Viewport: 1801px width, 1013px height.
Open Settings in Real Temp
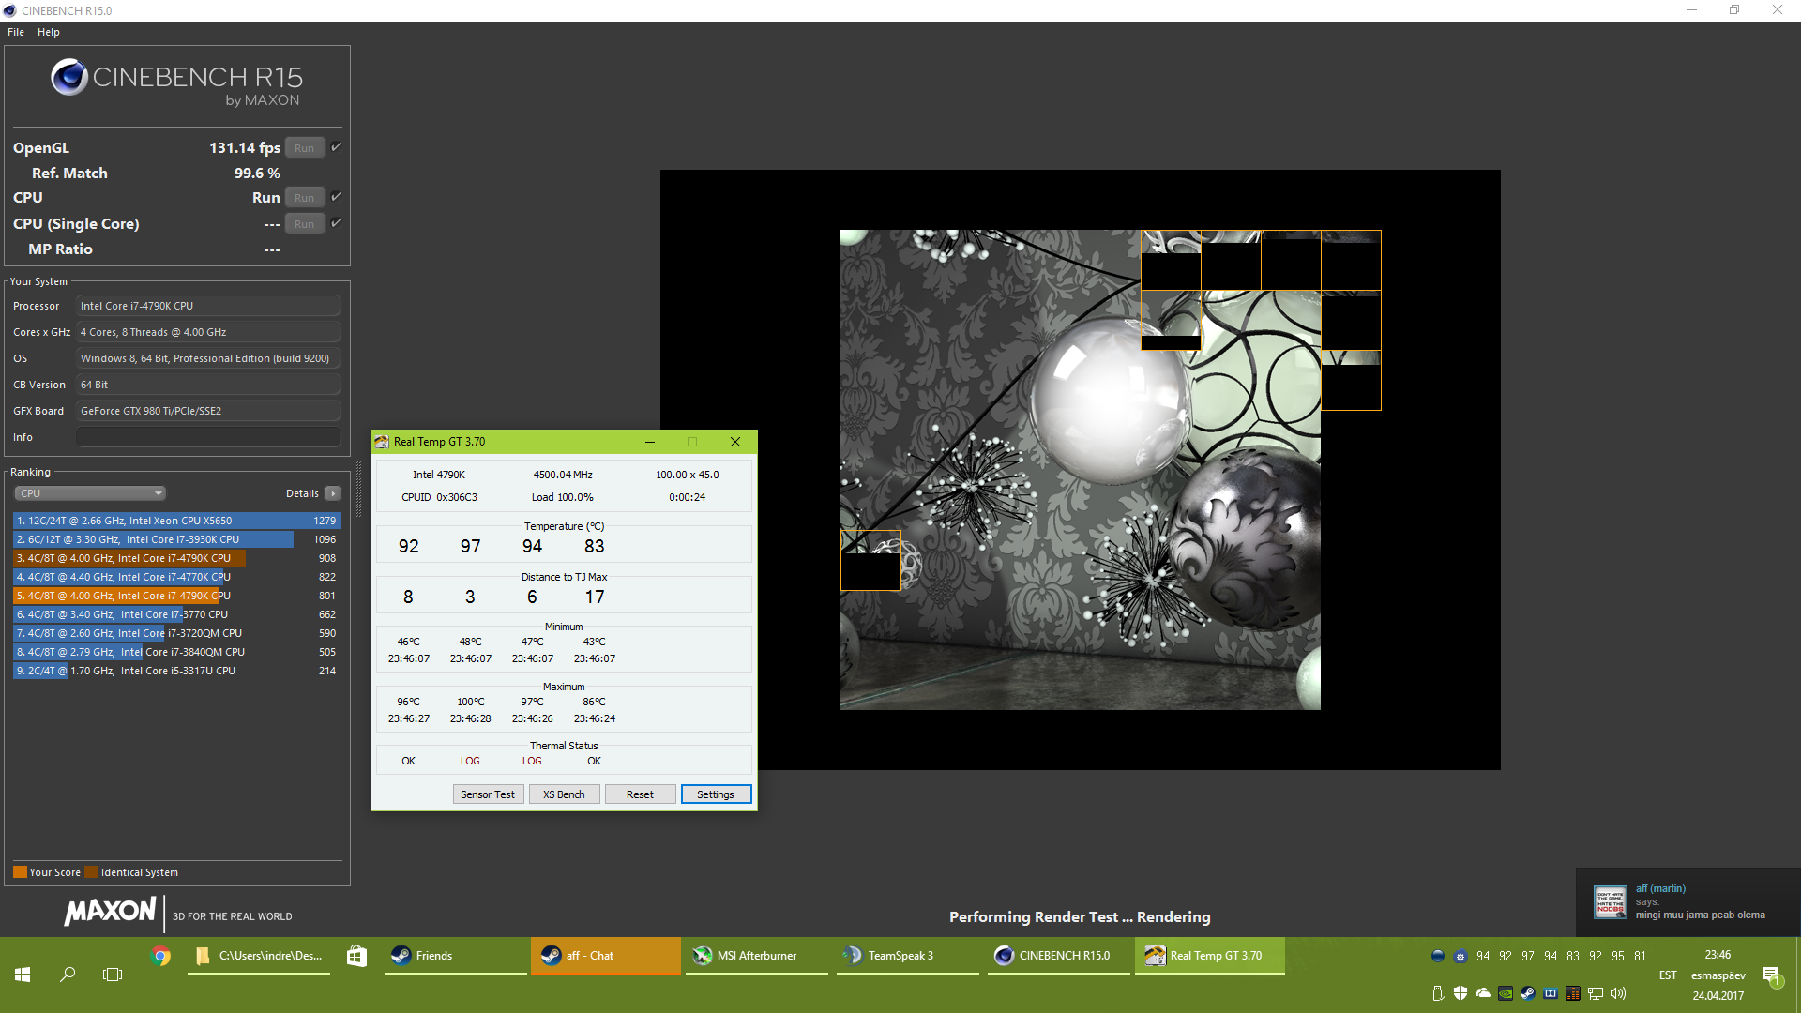click(x=716, y=794)
